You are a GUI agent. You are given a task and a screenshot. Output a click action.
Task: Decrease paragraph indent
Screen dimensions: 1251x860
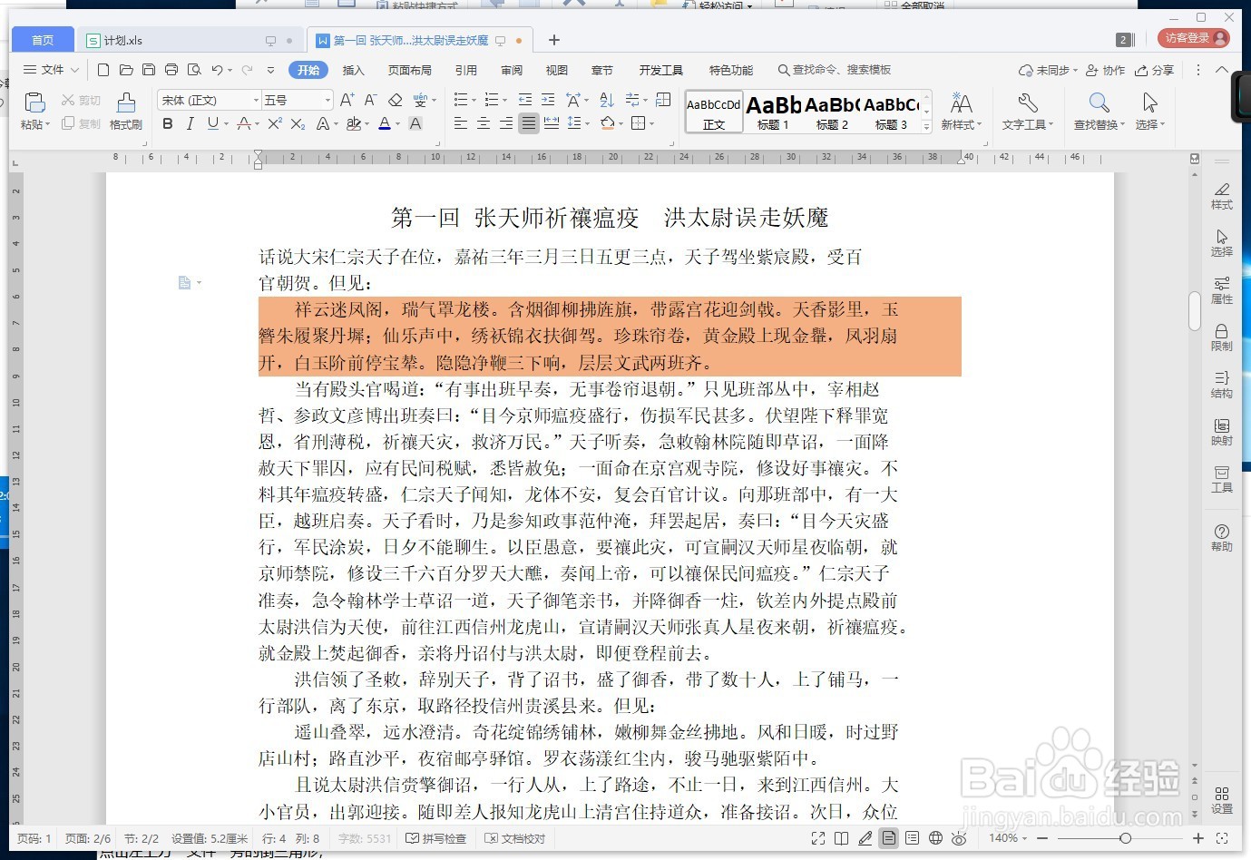point(525,100)
